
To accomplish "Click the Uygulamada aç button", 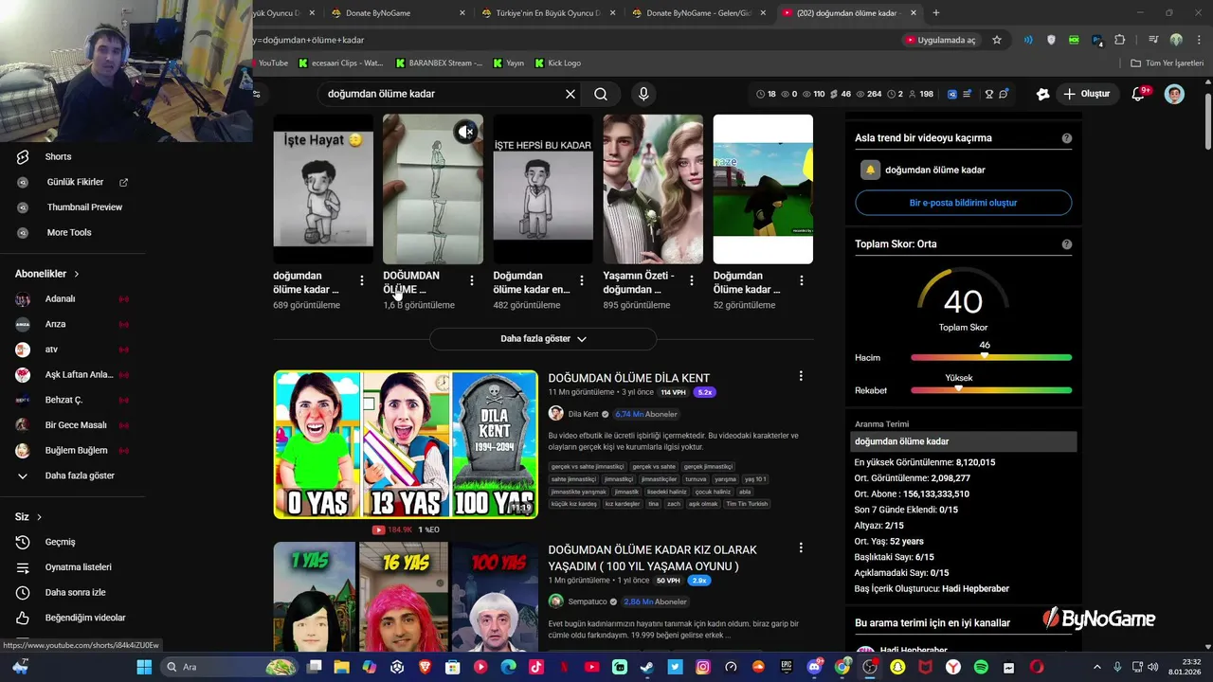I will pos(940,40).
